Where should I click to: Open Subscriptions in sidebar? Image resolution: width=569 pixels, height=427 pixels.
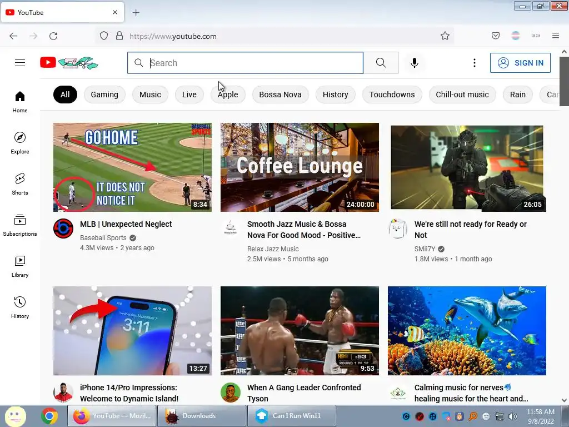coord(20,225)
